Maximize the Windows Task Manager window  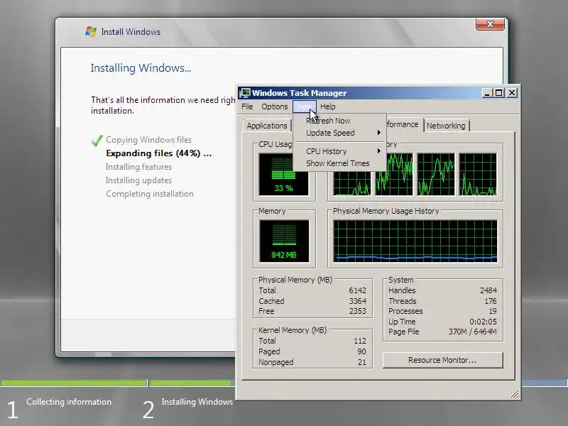pos(499,93)
